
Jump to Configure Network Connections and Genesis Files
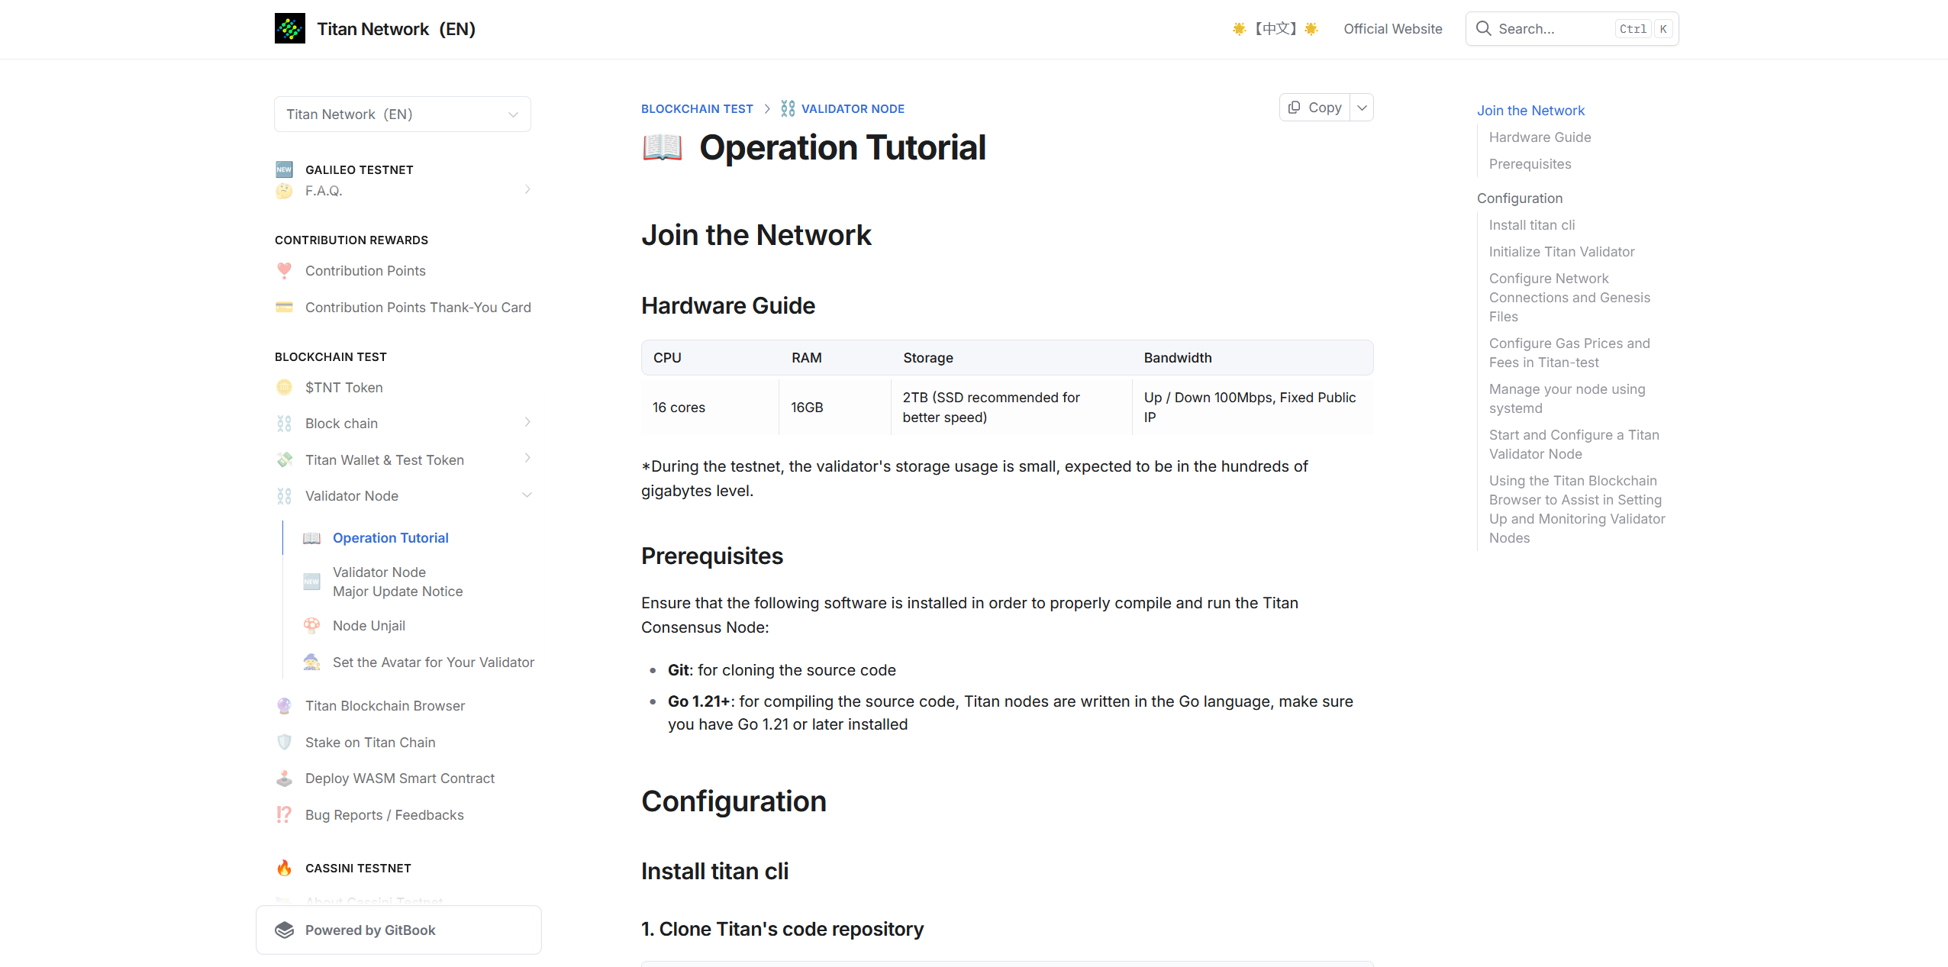[x=1569, y=297]
